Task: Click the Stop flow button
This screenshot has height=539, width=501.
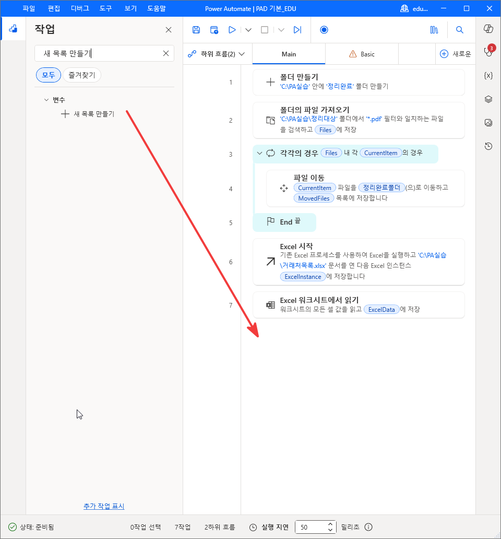Action: 265,30
